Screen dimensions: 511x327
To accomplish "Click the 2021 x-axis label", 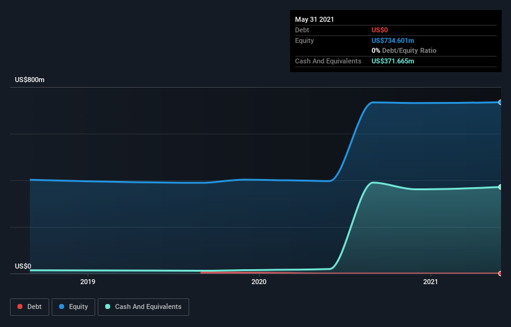I will click(431, 282).
